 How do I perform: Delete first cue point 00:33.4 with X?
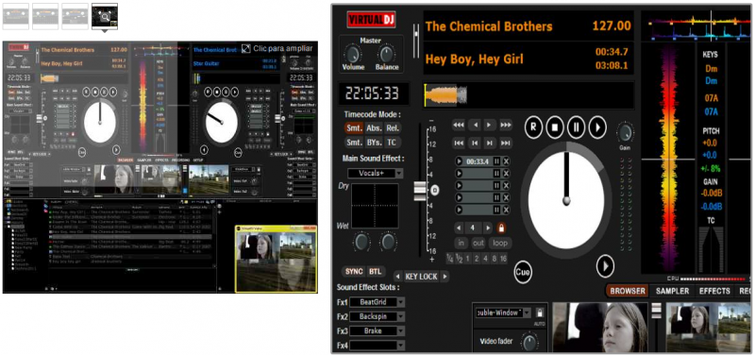(x=506, y=161)
